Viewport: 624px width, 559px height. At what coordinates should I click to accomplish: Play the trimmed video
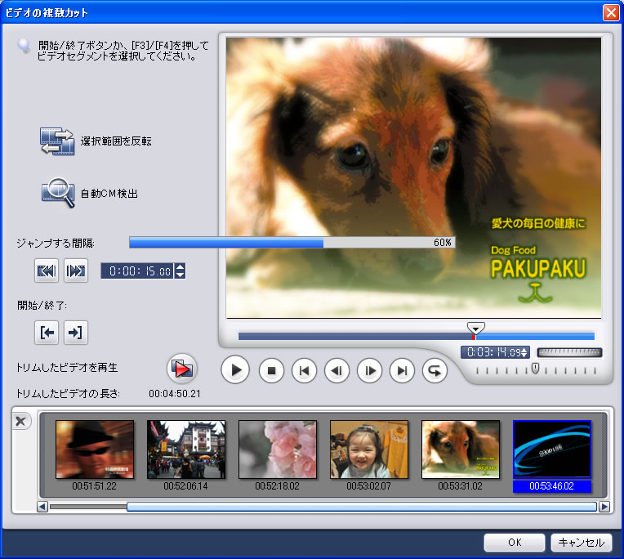(x=182, y=369)
